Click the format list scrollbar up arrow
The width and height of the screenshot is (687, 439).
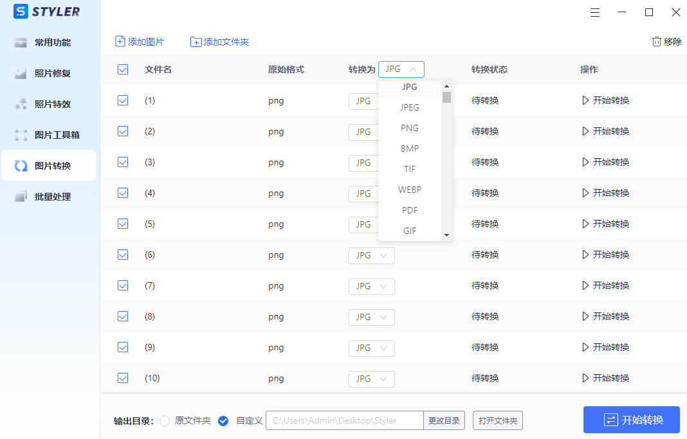(446, 86)
